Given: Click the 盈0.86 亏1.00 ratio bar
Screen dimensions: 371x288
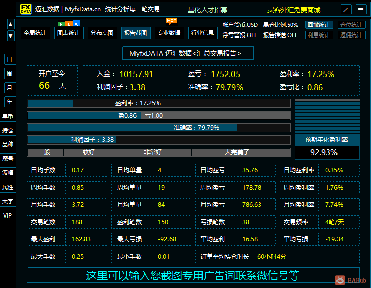Looking at the screenshot, I should tap(159, 116).
